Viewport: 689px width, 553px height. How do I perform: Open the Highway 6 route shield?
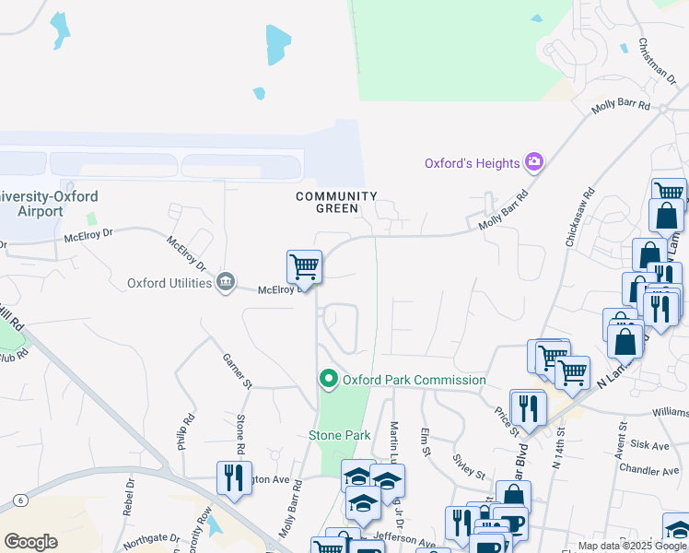coord(20,500)
